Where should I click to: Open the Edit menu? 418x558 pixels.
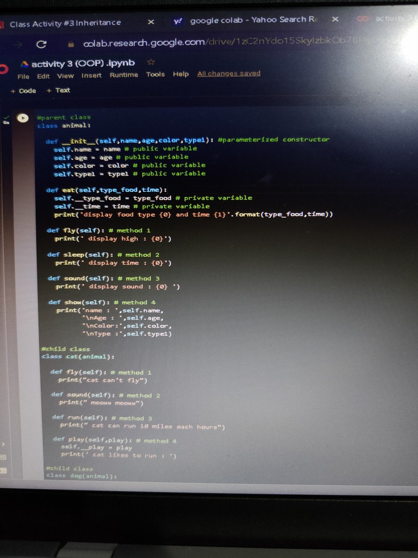44,76
